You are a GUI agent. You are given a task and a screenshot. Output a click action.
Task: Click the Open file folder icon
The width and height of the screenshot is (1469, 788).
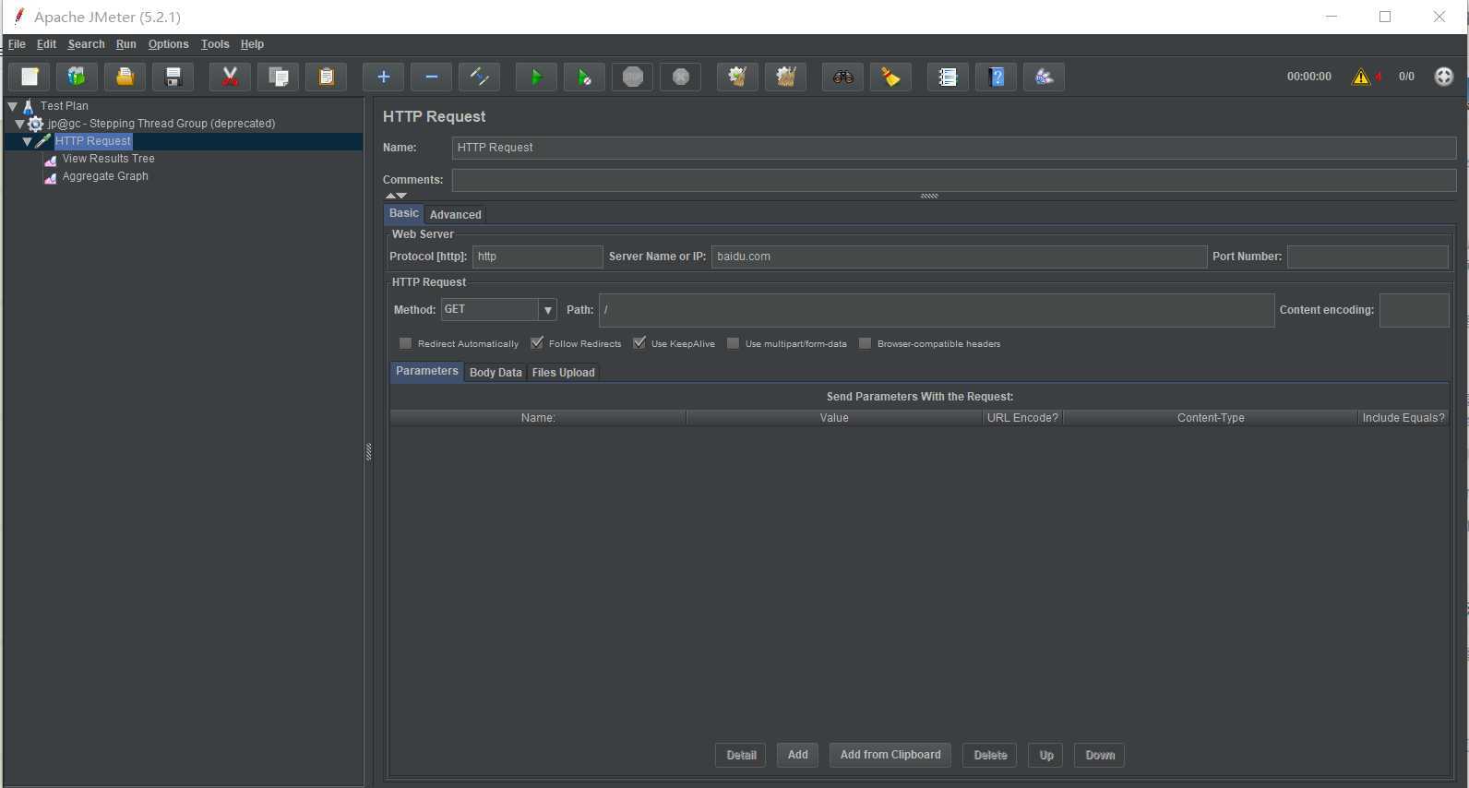coord(125,77)
